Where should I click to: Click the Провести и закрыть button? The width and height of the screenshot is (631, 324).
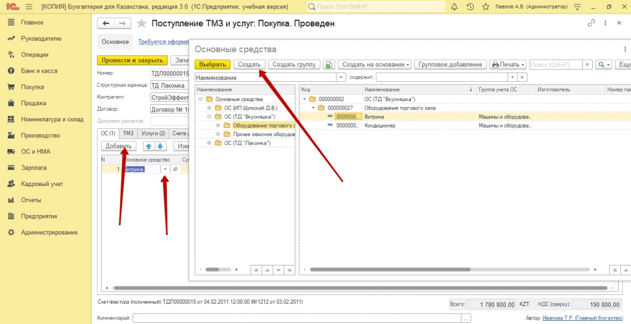click(x=132, y=60)
